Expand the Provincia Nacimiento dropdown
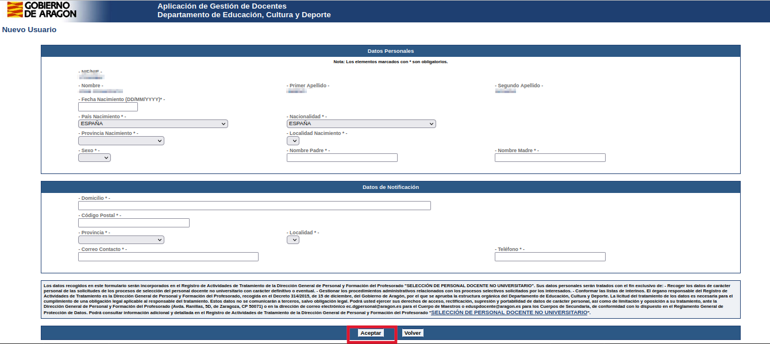Image resolution: width=770 pixels, height=344 pixels. (x=121, y=141)
